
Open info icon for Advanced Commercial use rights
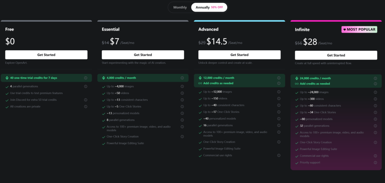tap(279, 156)
